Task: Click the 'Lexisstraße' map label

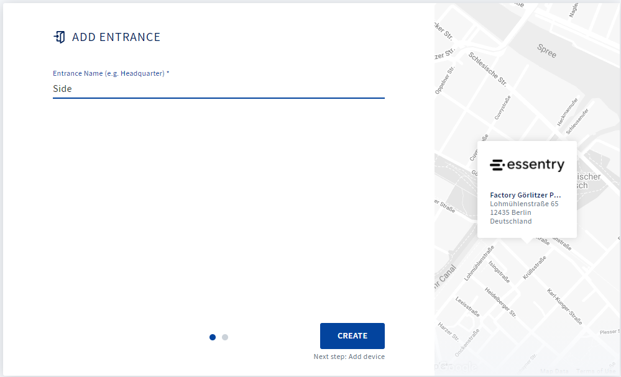Action: (x=467, y=307)
